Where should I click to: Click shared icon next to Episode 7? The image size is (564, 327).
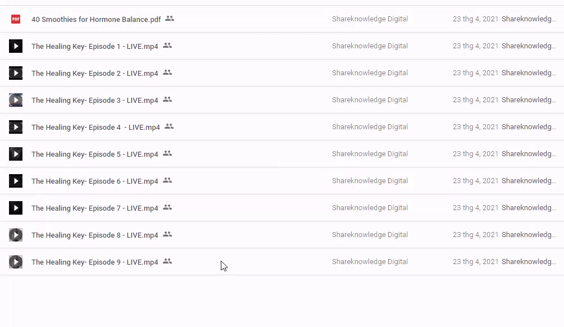(x=167, y=207)
